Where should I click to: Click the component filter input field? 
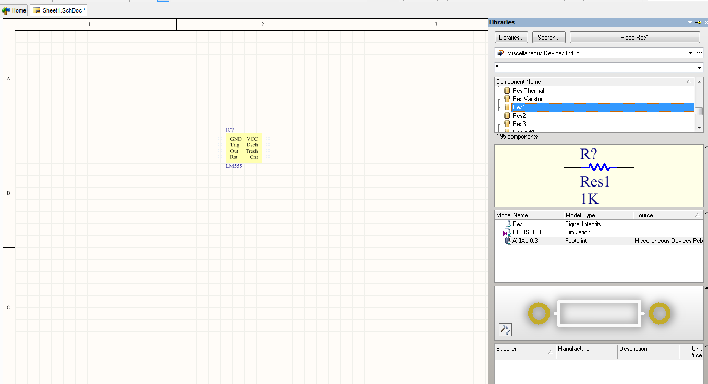595,68
